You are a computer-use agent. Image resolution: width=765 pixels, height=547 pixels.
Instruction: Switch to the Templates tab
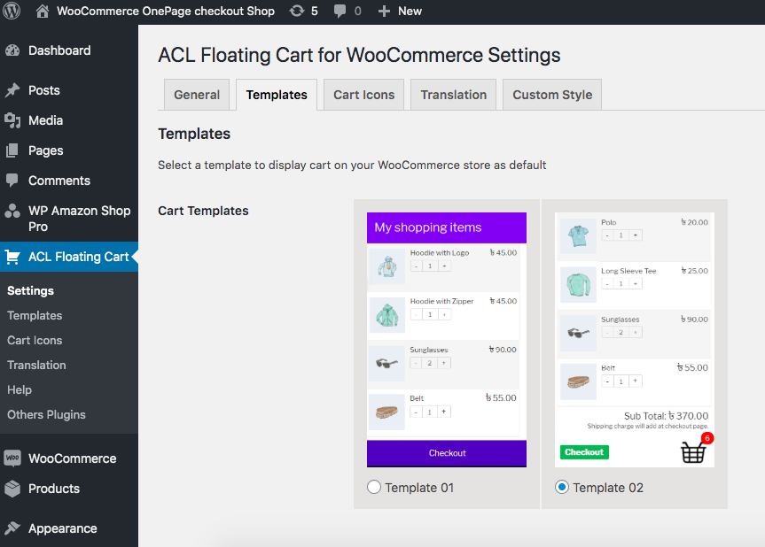pos(277,95)
